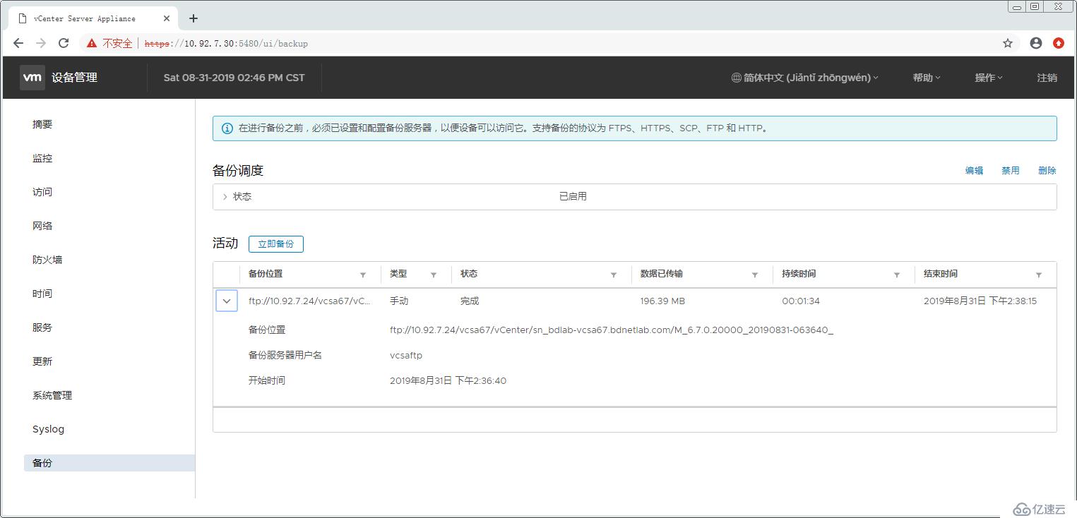Click the start time 下午2:36:40 value
The height and width of the screenshot is (518, 1077).
(x=448, y=381)
